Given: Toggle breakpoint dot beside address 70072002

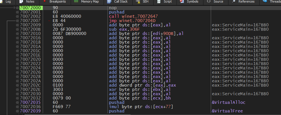Looking at the screenshot, I should point(18,17).
